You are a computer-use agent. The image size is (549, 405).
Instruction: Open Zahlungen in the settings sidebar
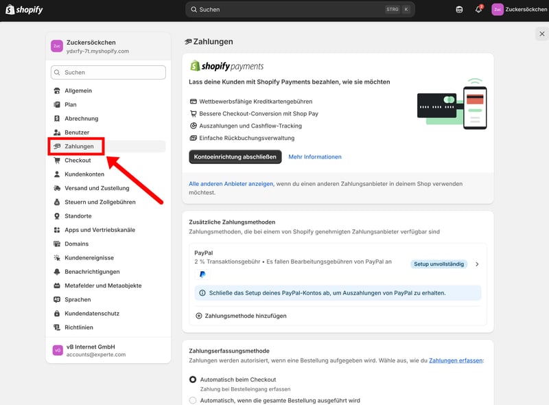click(x=79, y=146)
